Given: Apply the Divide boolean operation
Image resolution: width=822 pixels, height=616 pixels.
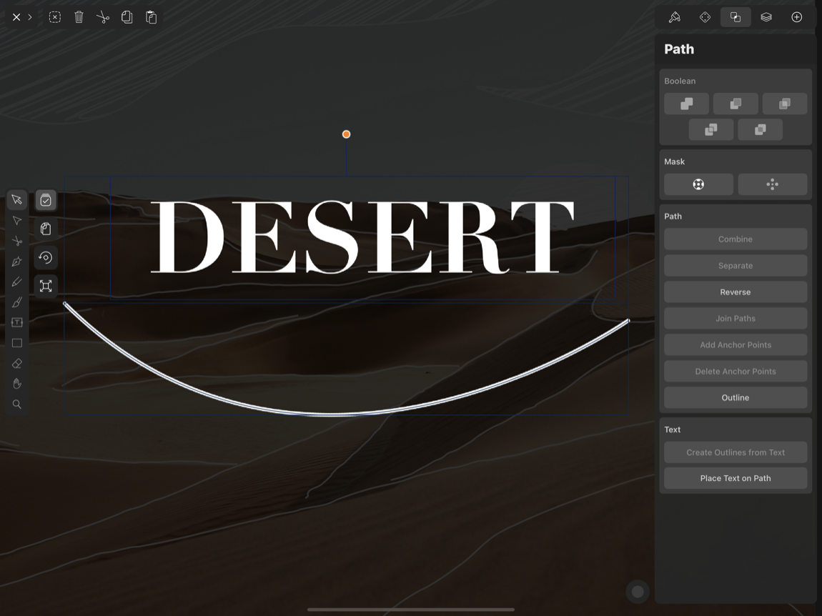Looking at the screenshot, I should coord(711,129).
